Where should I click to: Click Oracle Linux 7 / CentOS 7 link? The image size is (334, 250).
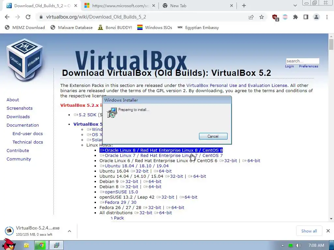point(161,156)
